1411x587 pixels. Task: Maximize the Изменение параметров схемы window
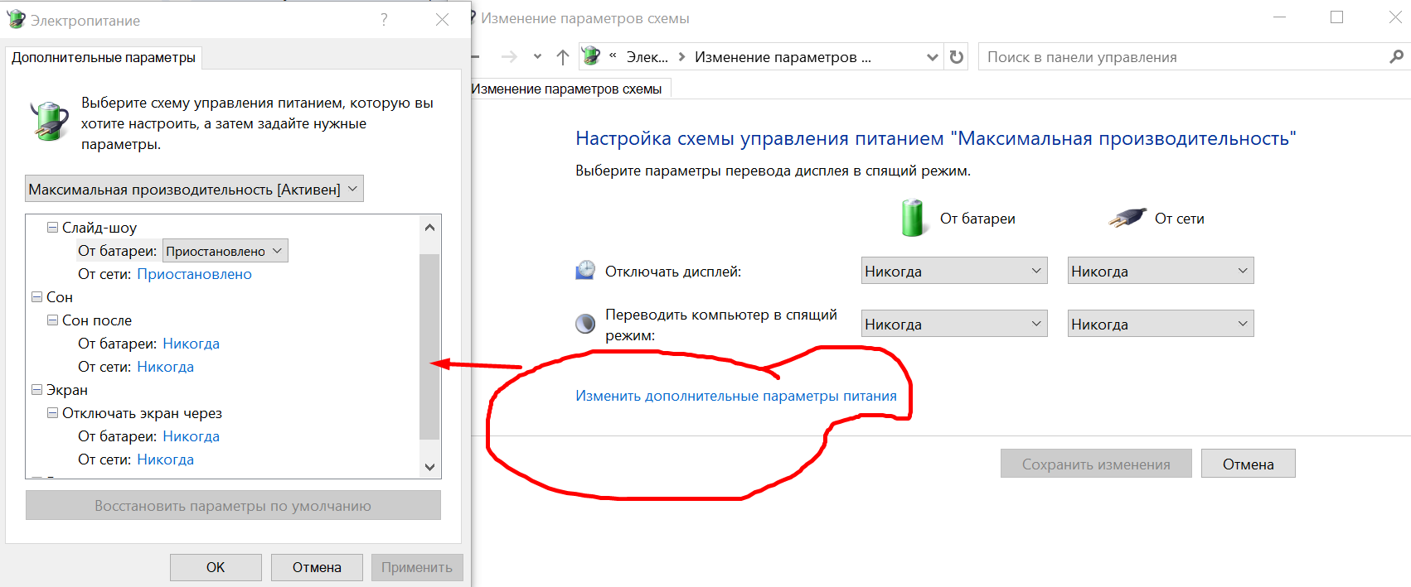click(1336, 17)
